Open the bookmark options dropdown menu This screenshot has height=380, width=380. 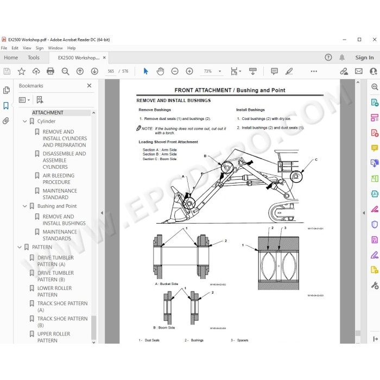[24, 100]
